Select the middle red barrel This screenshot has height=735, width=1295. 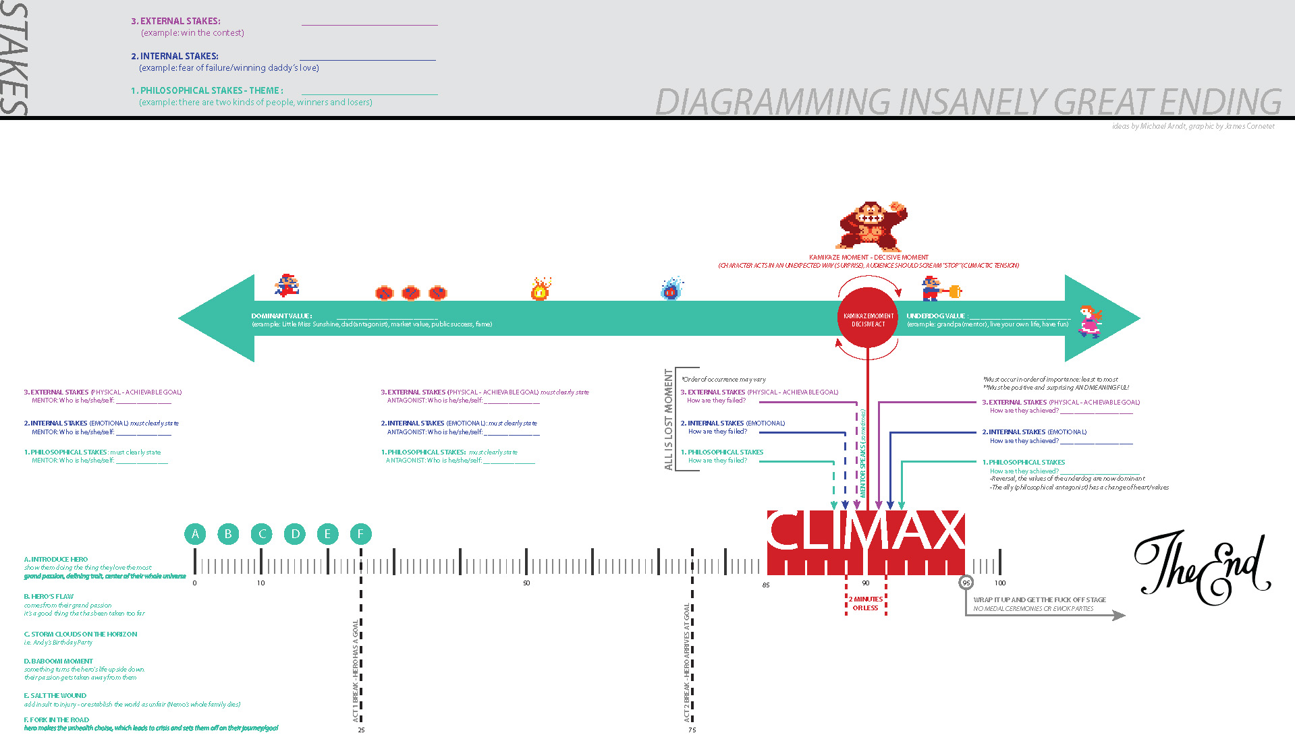[410, 293]
